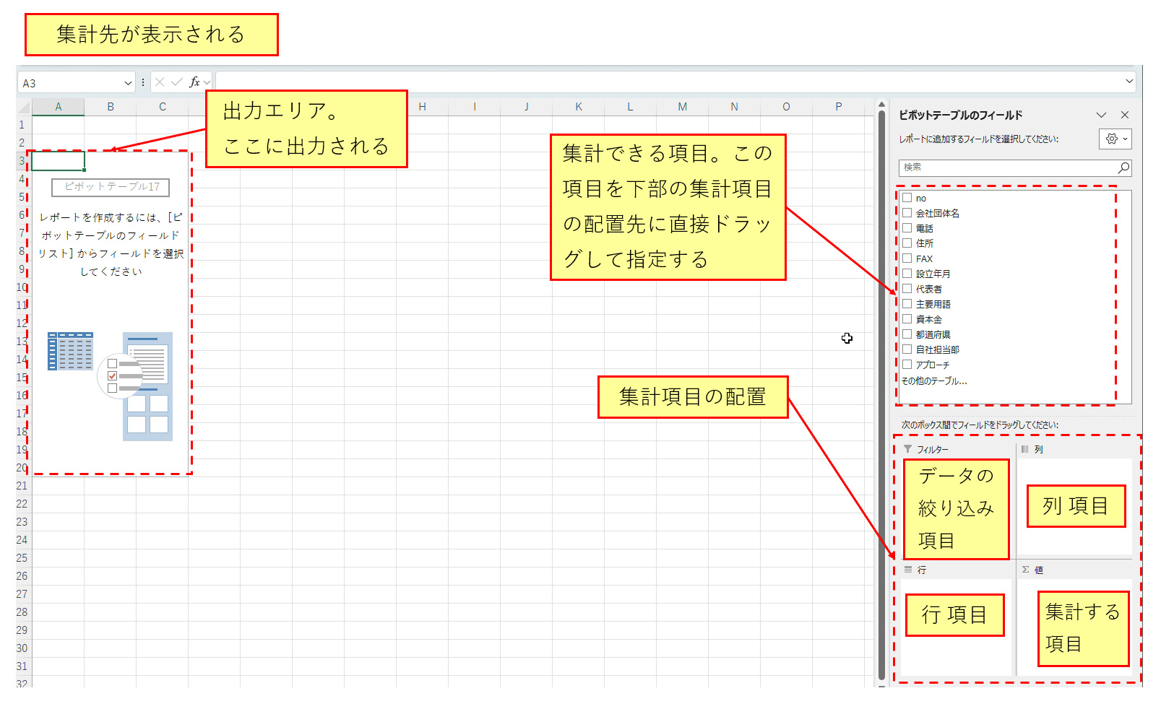Open the field pane task options chevron
This screenshot has width=1161, height=722.
tap(1101, 115)
